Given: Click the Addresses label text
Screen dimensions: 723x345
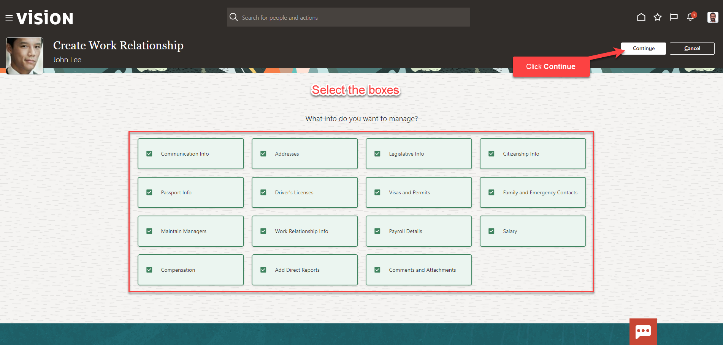Looking at the screenshot, I should click(x=287, y=154).
